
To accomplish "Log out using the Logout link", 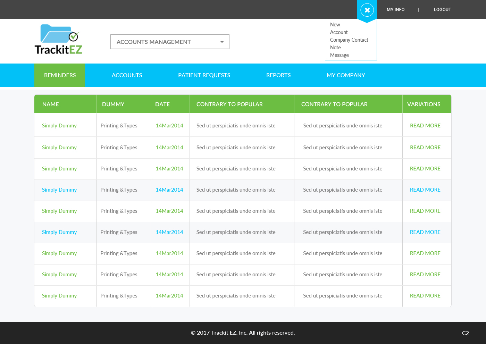I will point(442,10).
